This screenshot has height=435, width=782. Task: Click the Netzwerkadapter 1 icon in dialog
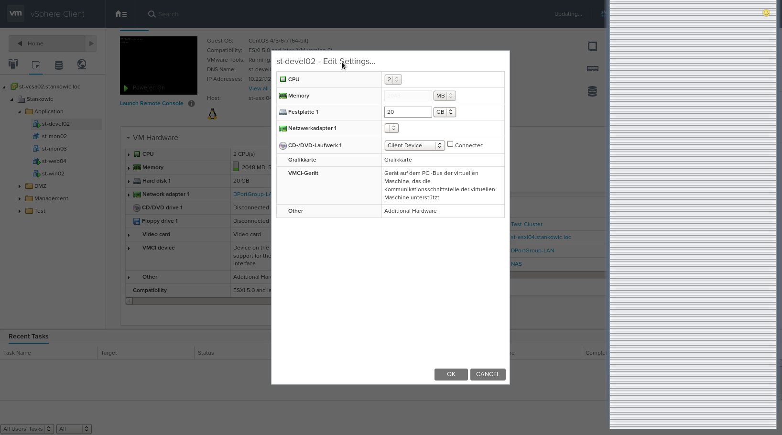(283, 128)
